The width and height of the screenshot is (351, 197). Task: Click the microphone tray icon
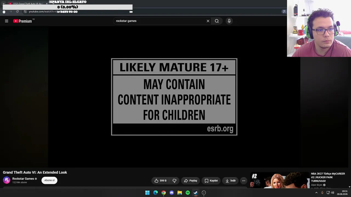322,193
